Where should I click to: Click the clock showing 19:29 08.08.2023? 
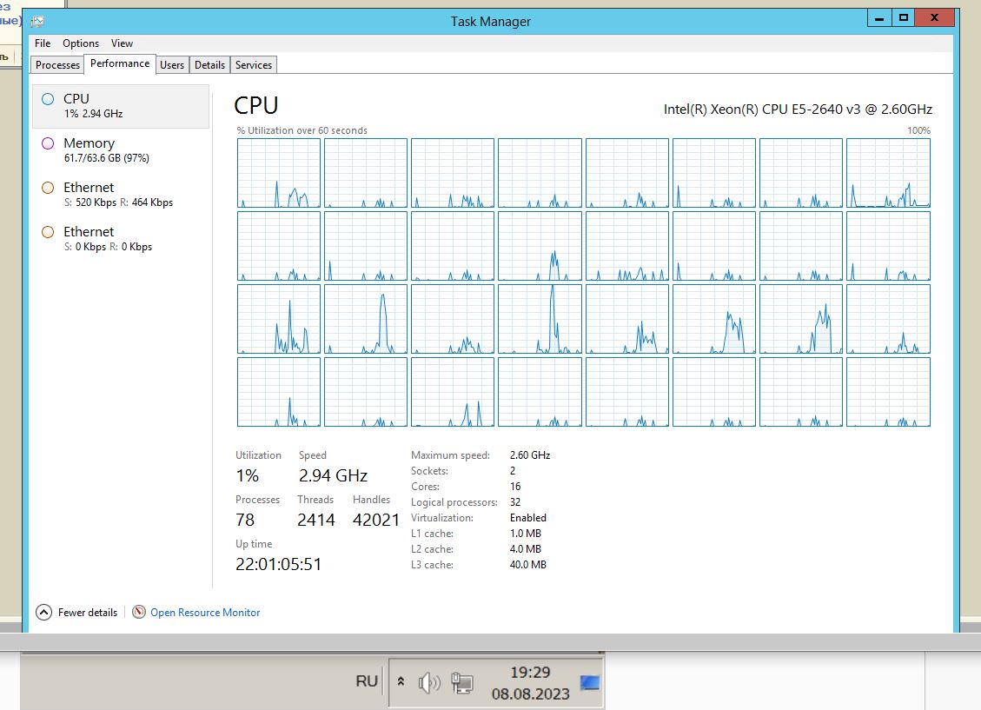point(531,682)
